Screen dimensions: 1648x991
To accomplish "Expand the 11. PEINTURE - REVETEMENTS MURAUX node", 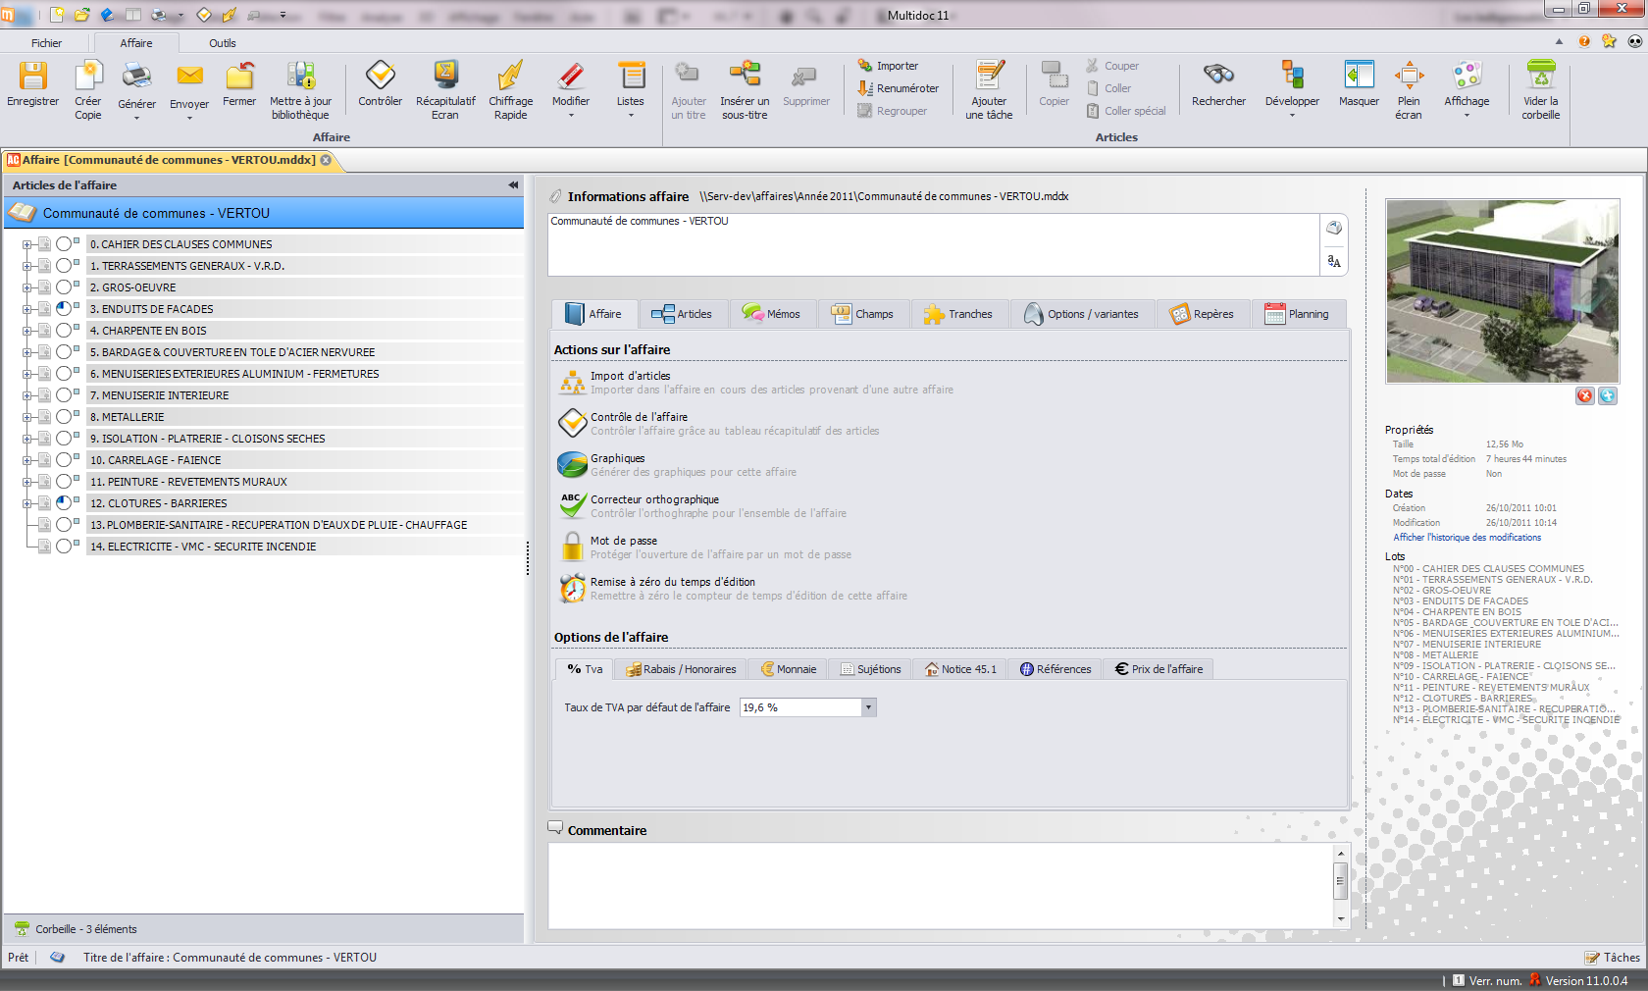I will pos(27,482).
